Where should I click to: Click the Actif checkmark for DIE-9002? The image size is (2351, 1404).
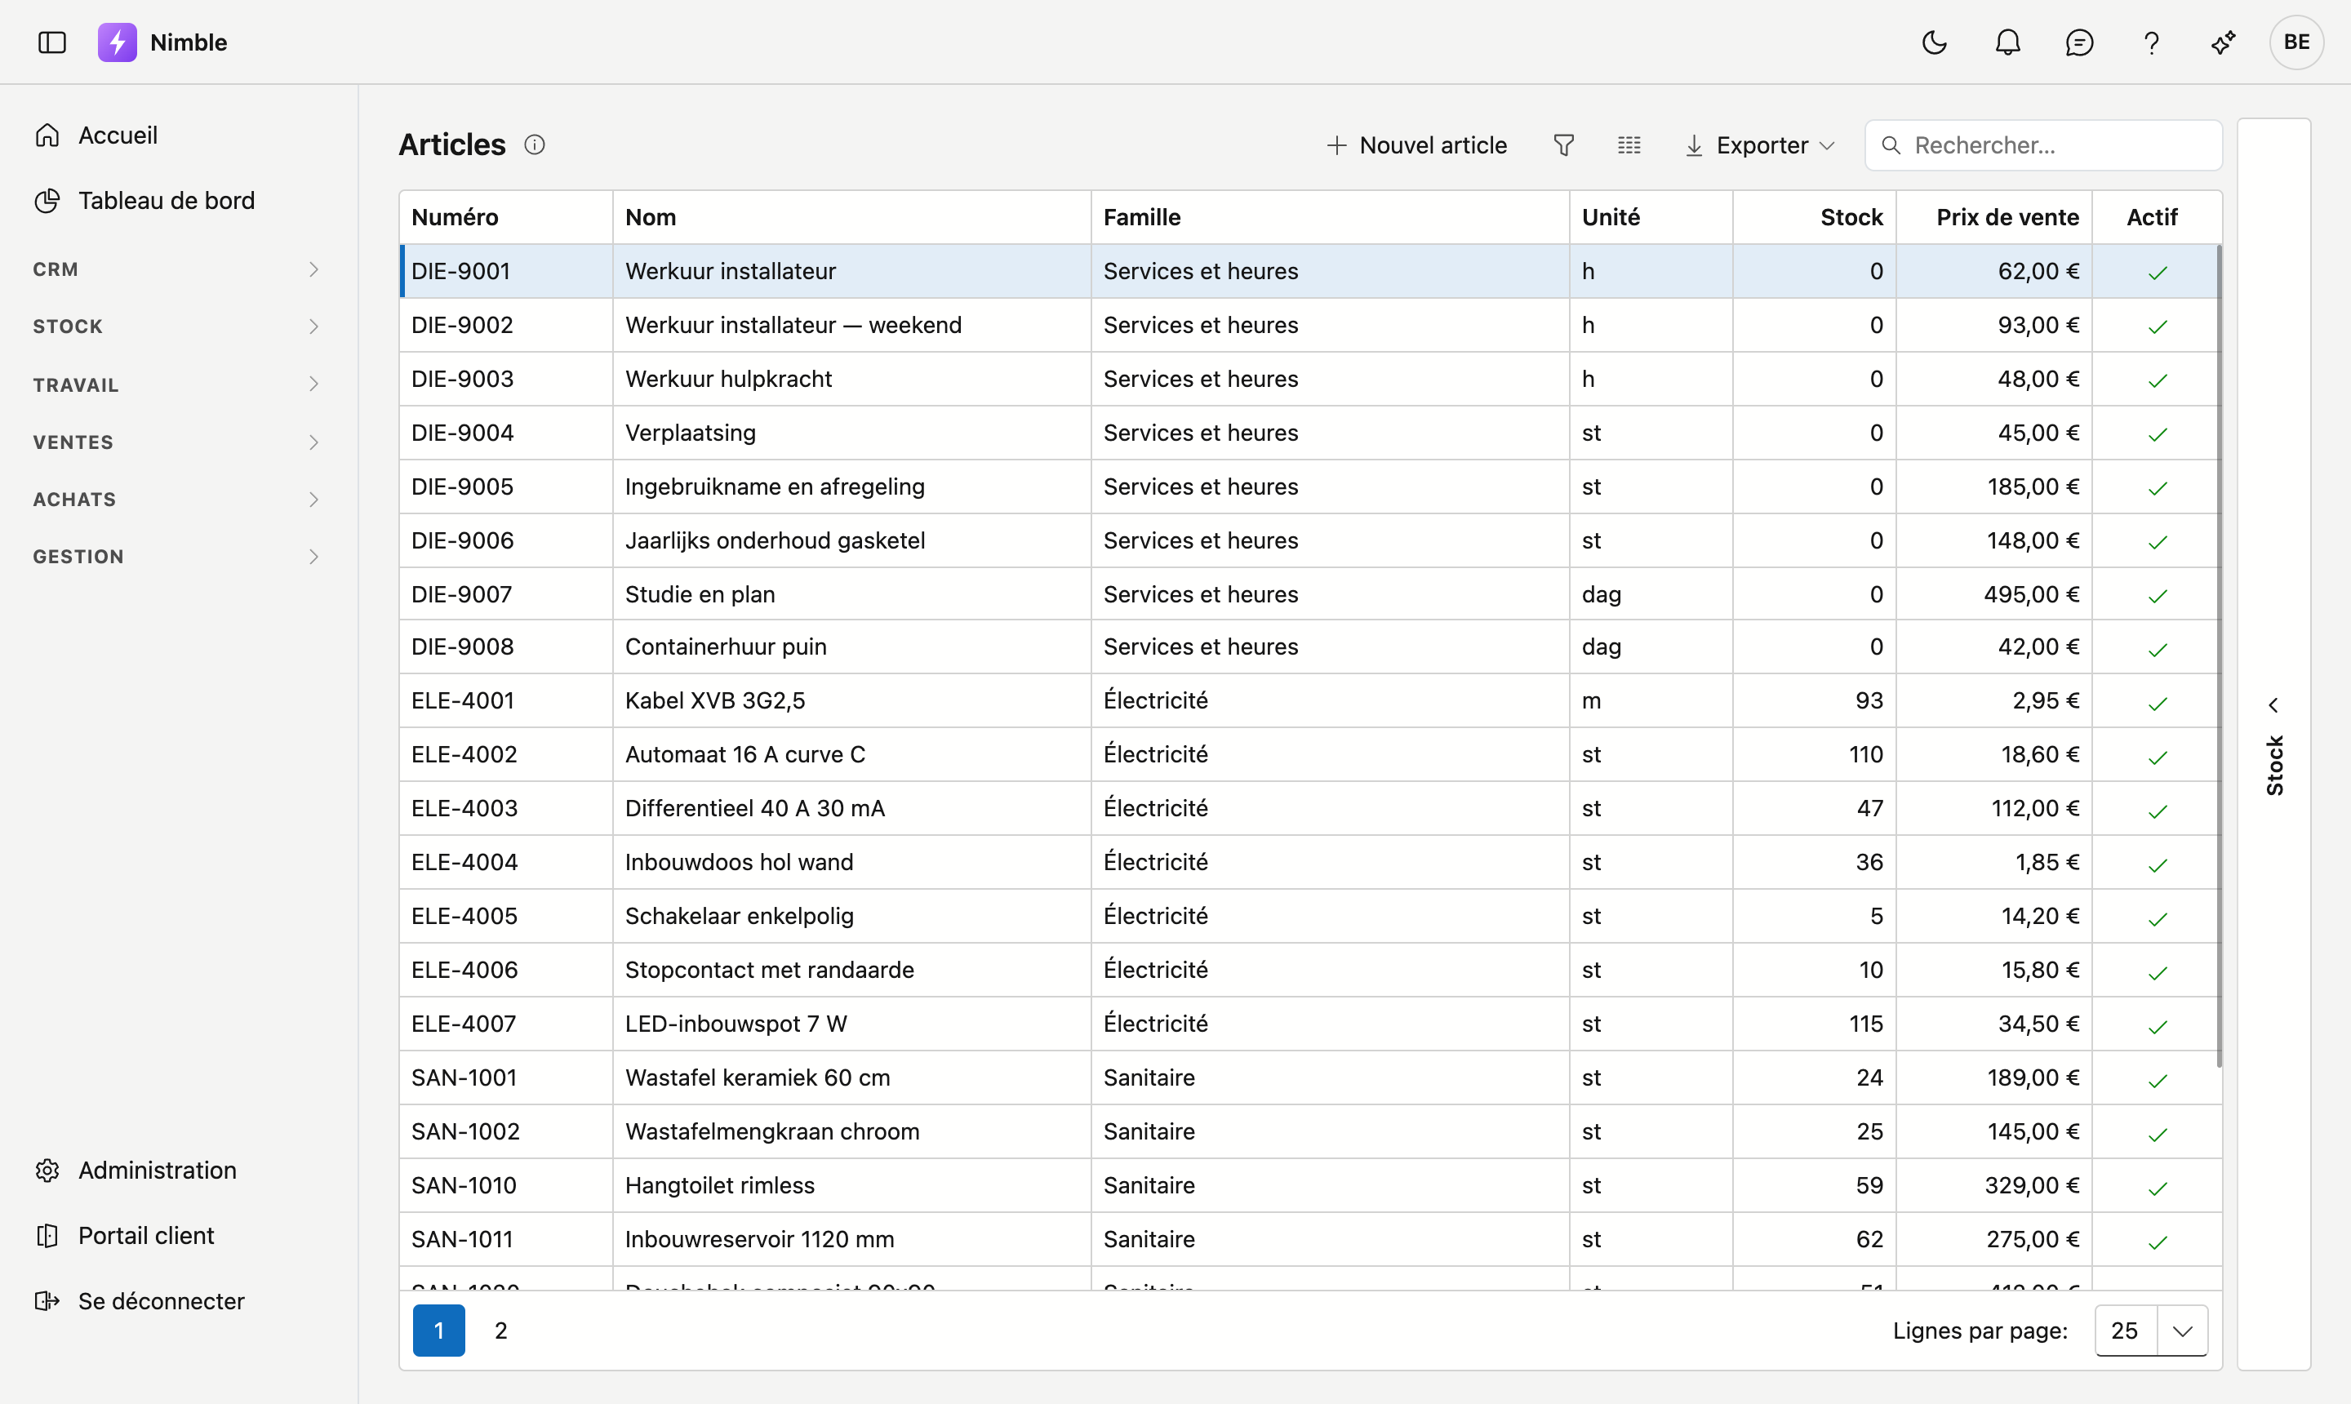(2157, 327)
